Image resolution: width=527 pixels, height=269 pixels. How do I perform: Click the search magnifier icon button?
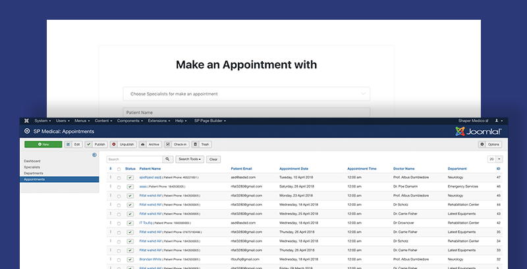[168, 159]
